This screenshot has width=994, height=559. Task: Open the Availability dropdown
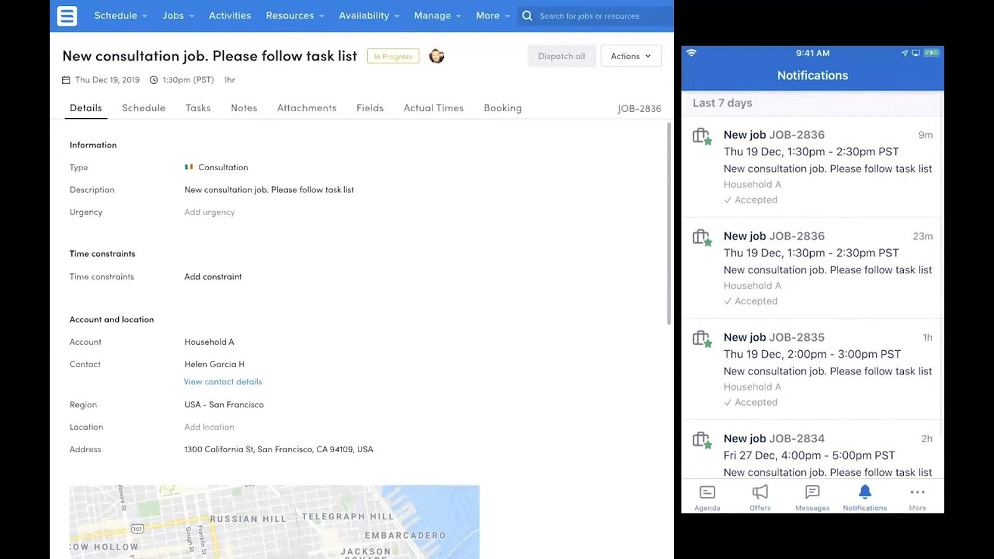[369, 16]
